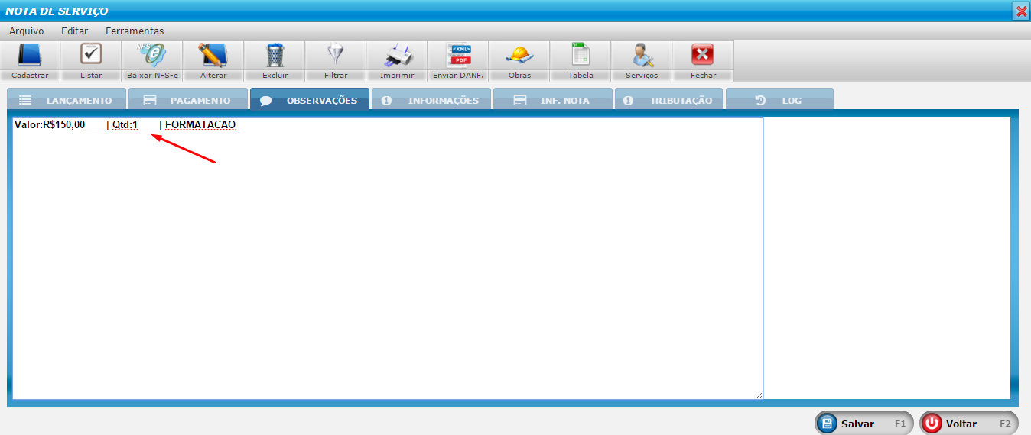Screen dimensions: 1031x435
Task: Choose the Alterar pencil tool
Action: (213, 61)
